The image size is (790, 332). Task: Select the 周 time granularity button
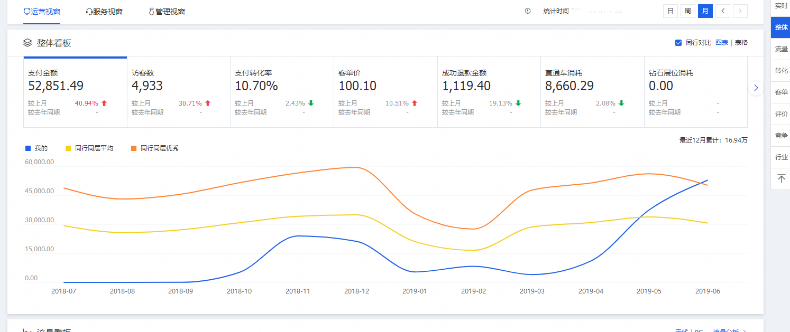(688, 11)
